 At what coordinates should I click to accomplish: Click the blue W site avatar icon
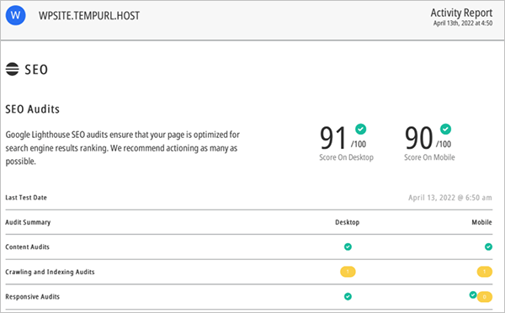[15, 15]
